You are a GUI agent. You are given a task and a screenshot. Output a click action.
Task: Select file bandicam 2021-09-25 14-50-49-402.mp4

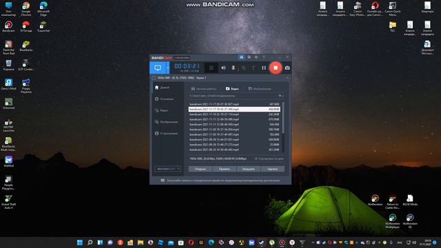click(234, 150)
